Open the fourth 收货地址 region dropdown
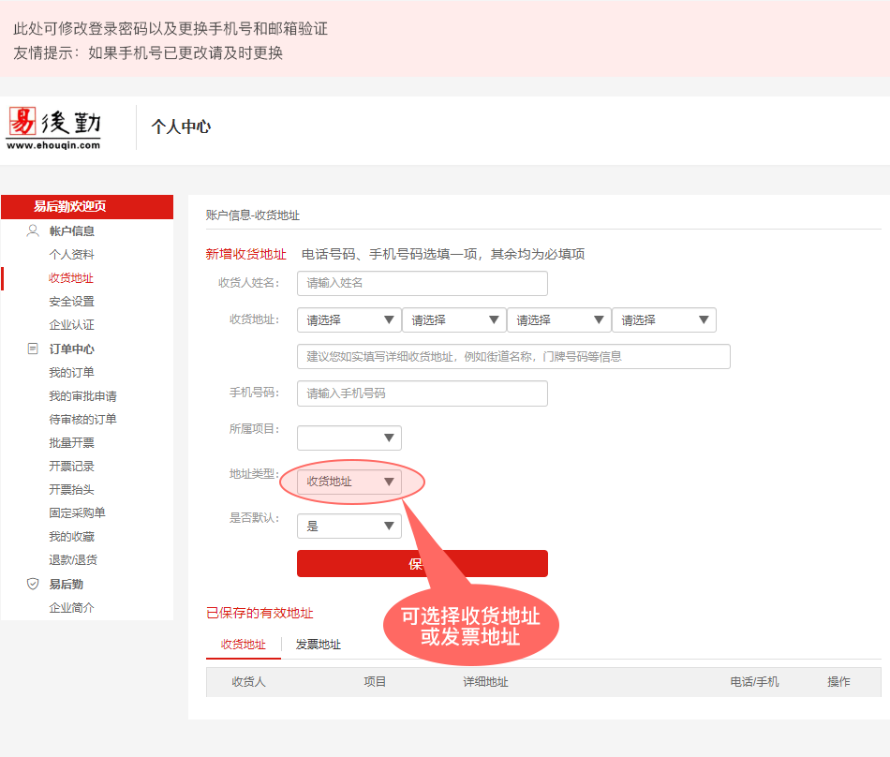The image size is (890, 757). point(663,320)
